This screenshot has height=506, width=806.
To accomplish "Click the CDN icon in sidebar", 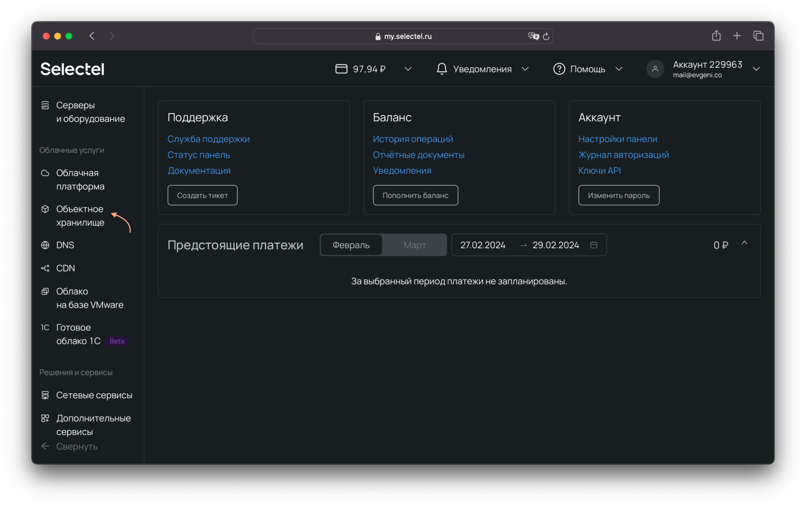I will [x=45, y=268].
